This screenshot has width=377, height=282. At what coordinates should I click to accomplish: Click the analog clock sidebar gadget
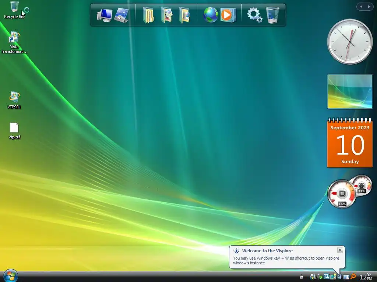point(350,42)
